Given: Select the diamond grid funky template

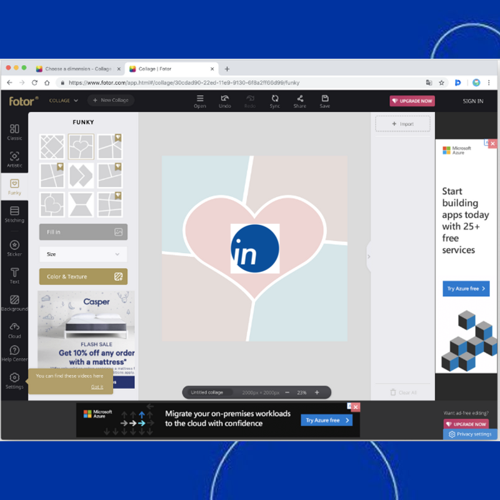Looking at the screenshot, I should (52, 147).
